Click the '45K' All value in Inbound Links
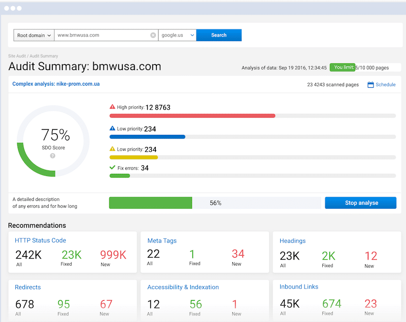406x322 pixels. tap(290, 304)
